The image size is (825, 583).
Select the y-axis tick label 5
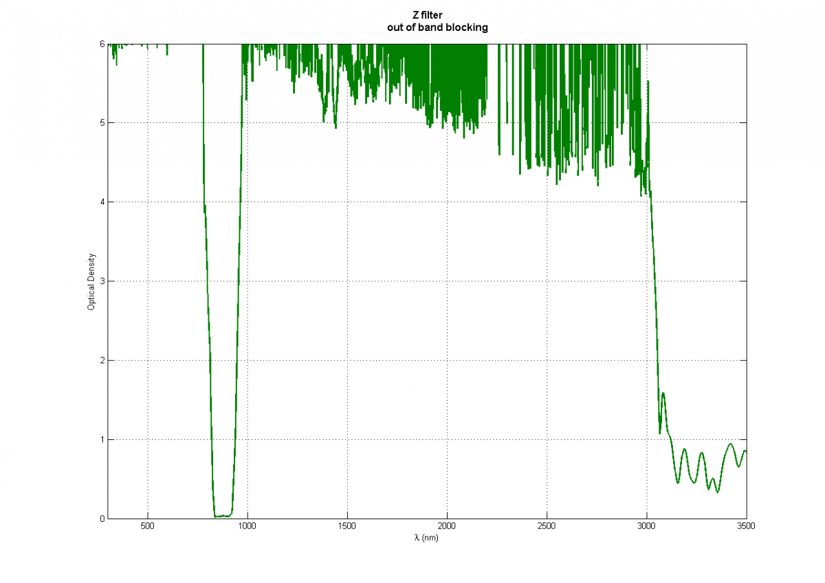click(101, 123)
